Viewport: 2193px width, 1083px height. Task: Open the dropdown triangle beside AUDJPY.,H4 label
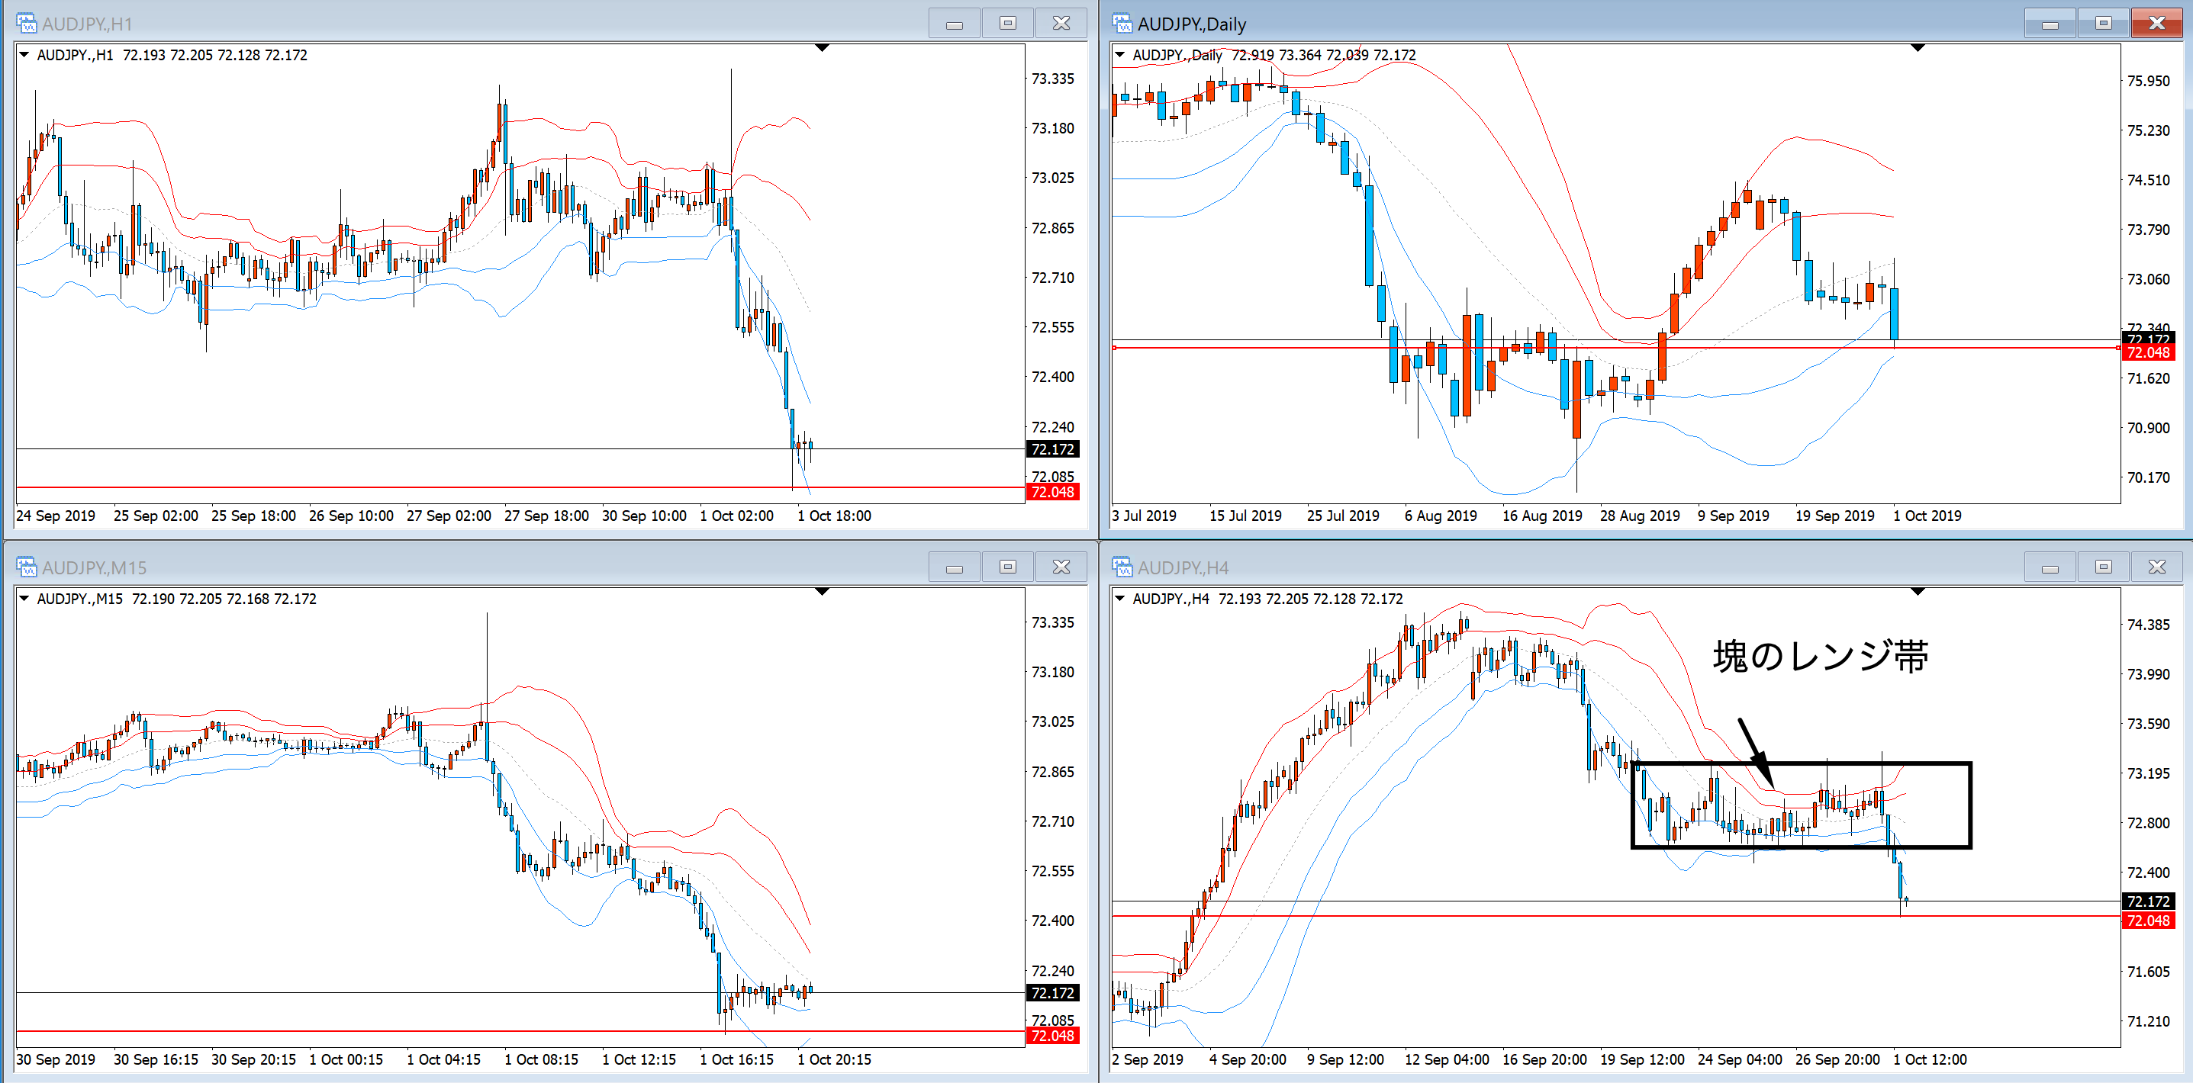(1120, 598)
